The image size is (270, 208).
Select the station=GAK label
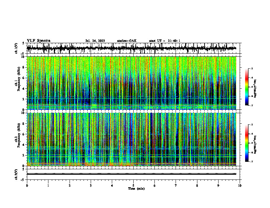127,41
